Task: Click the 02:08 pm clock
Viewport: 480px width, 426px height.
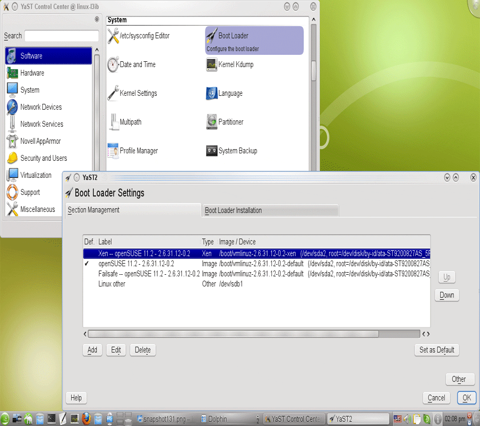Action: tap(455, 419)
